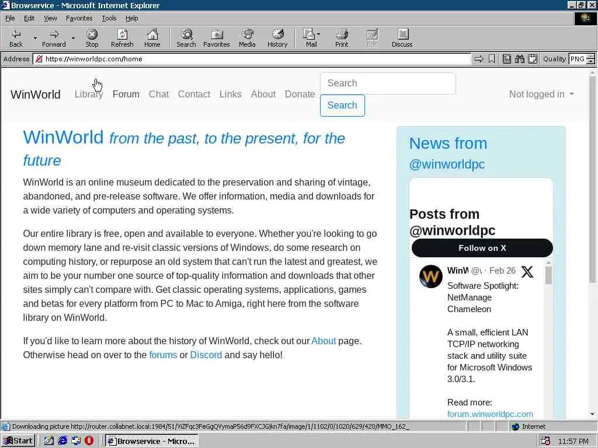The width and height of the screenshot is (598, 448).
Task: Open the Mail dropdown arrow
Action: (x=319, y=34)
